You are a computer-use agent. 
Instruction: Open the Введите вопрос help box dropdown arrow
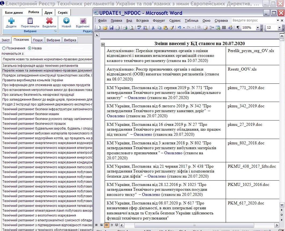[x=278, y=20]
